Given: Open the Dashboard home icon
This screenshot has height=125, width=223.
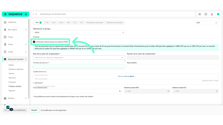Looking at the screenshot, I should [x=5, y=22].
